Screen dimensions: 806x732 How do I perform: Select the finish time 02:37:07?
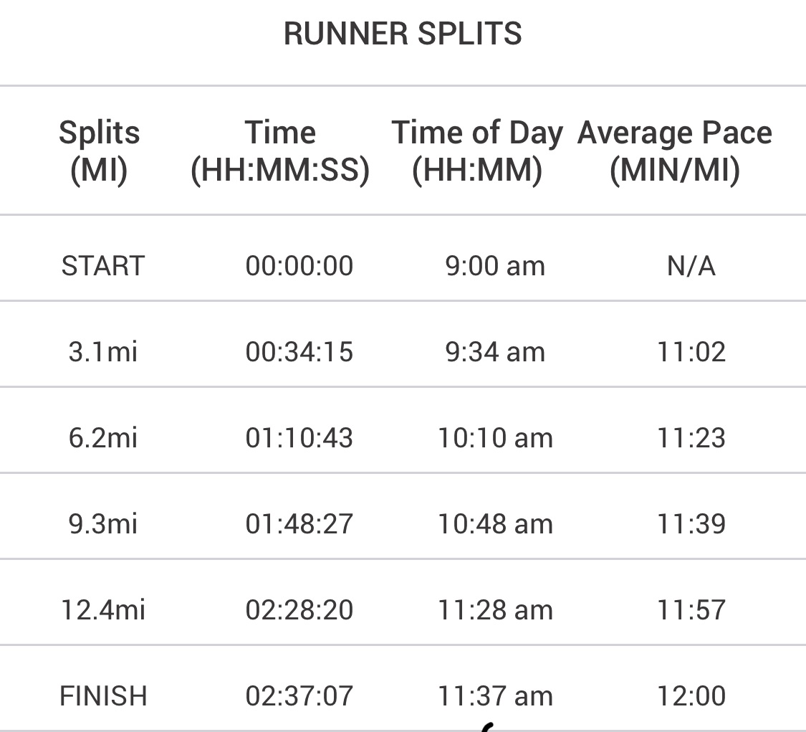[299, 696]
